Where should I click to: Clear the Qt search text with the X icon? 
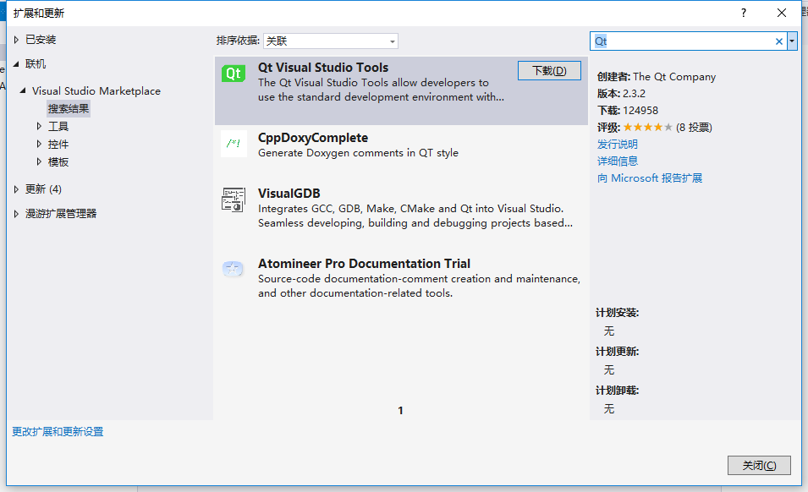click(x=779, y=41)
